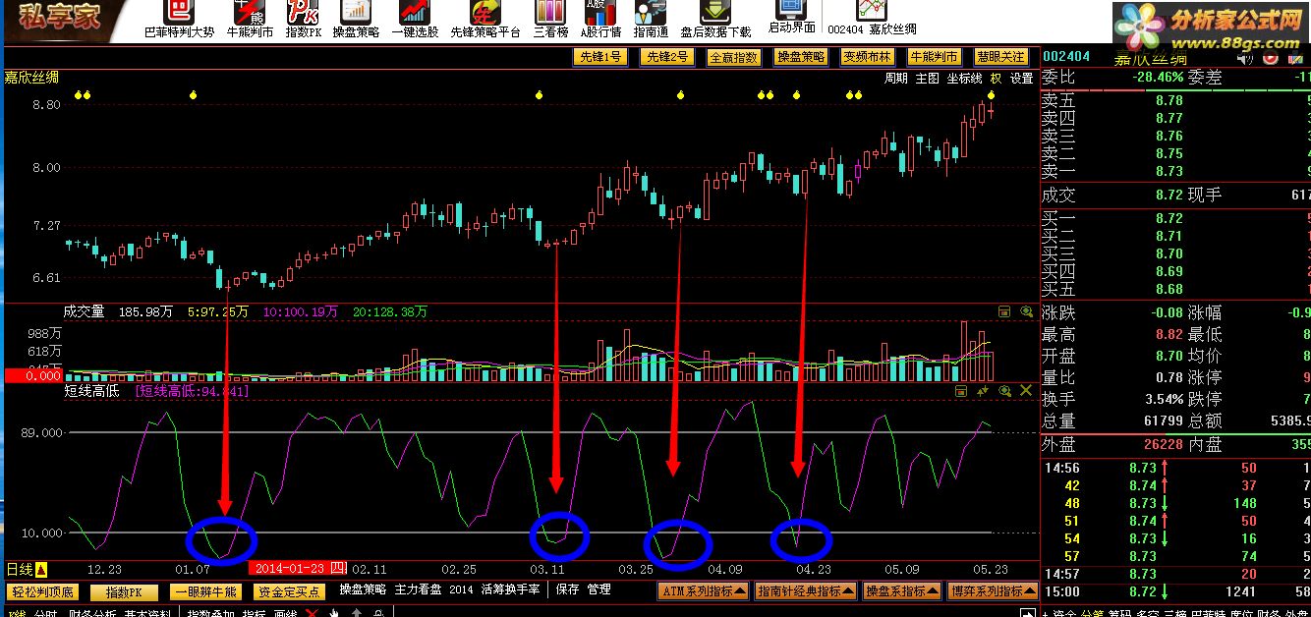
Task: Select the 操盘策略 indicator tab at bottom
Action: [363, 589]
